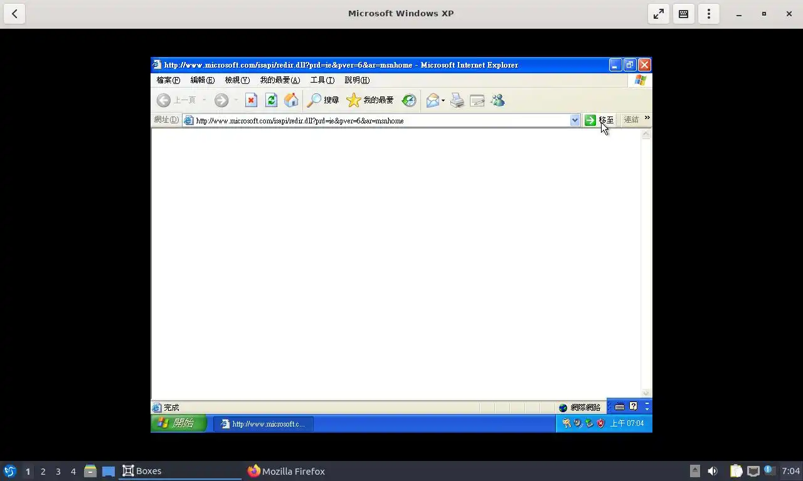Image resolution: width=803 pixels, height=481 pixels.
Task: Click the vertical scrollbar up arrow
Action: (646, 134)
